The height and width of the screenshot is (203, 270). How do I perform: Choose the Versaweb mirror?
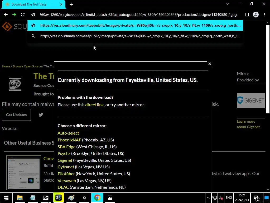(67, 181)
